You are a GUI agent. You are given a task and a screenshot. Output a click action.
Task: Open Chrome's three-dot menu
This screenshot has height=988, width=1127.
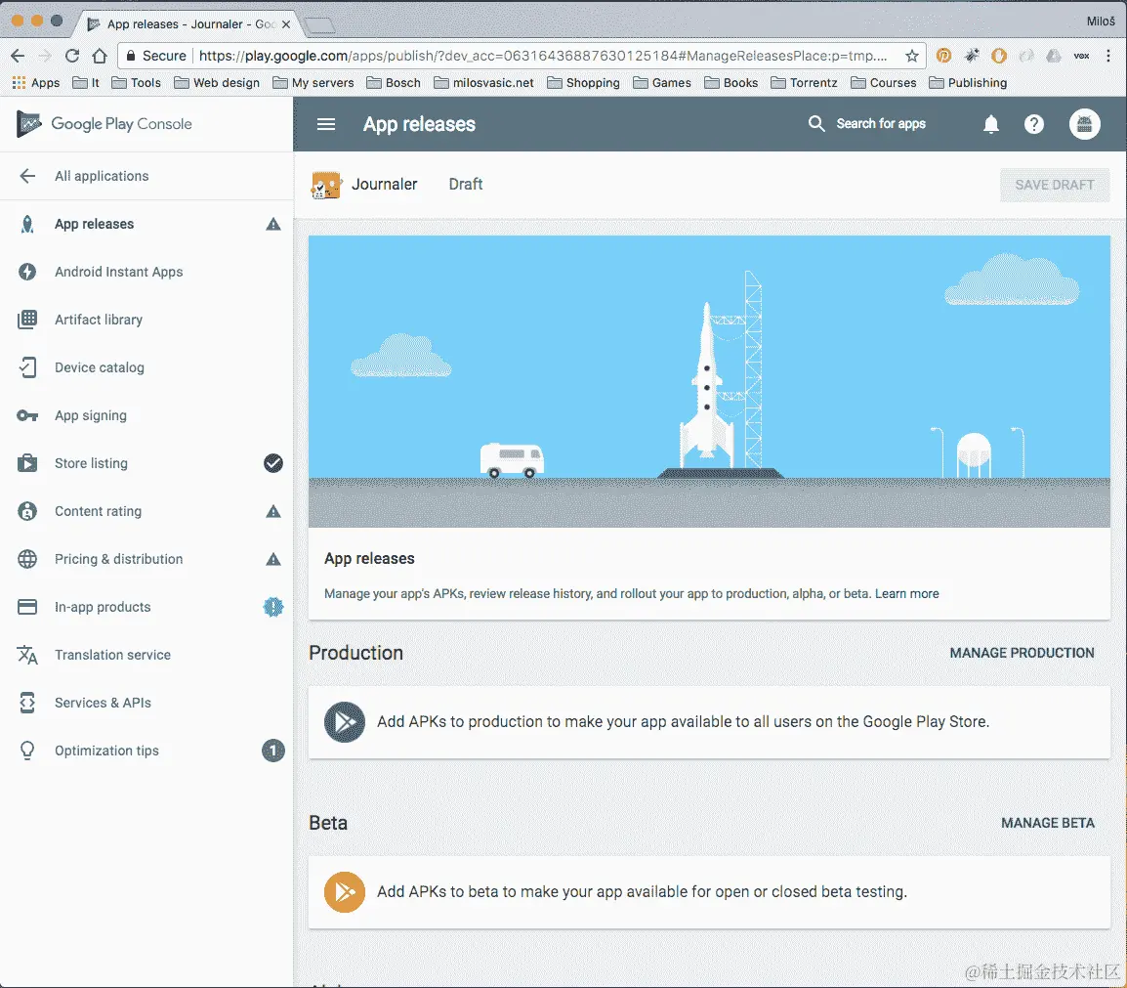pos(1108,56)
